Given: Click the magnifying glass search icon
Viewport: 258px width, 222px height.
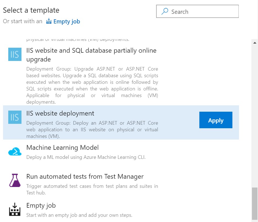Looking at the screenshot, I should (165, 11).
